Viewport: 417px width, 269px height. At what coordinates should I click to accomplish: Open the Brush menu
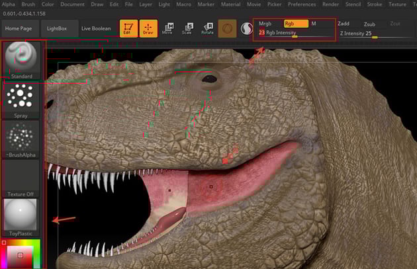(29, 4)
